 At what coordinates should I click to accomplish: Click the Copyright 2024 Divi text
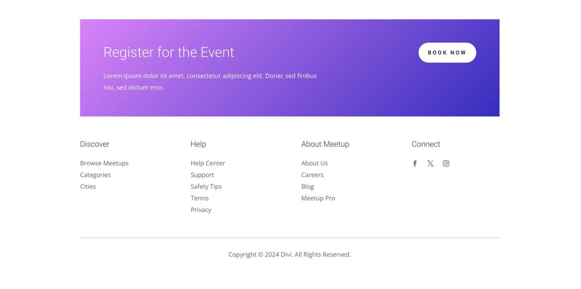tap(290, 254)
